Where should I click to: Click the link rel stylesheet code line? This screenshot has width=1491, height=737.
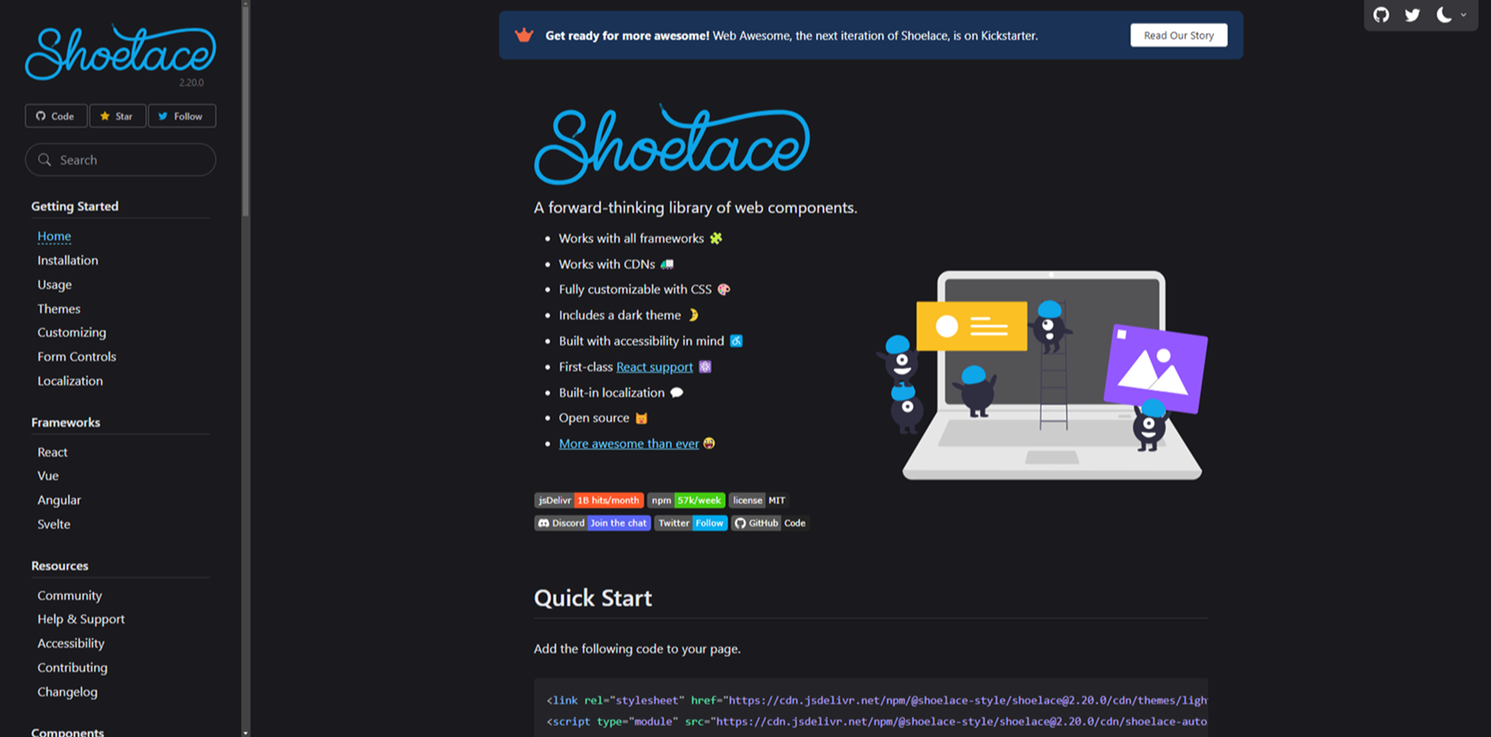tap(877, 700)
